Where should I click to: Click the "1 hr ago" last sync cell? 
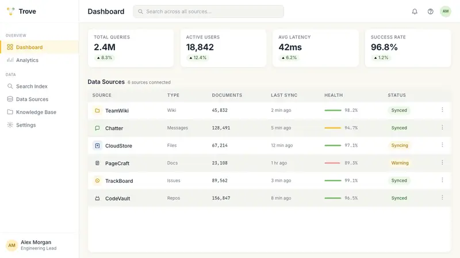coord(279,163)
